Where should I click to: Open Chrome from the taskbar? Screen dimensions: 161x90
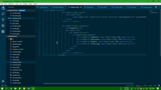click(11, 88)
